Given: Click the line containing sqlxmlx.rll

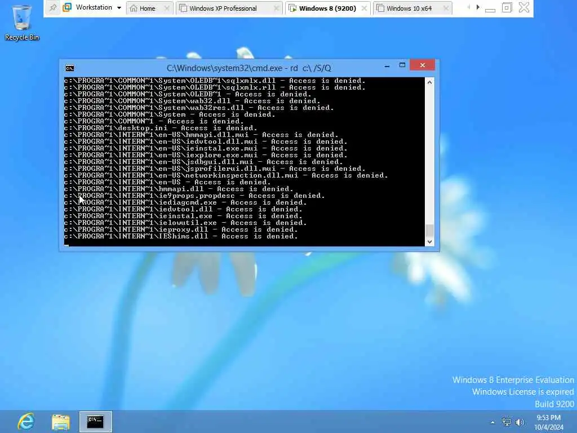Looking at the screenshot, I should coord(215,87).
